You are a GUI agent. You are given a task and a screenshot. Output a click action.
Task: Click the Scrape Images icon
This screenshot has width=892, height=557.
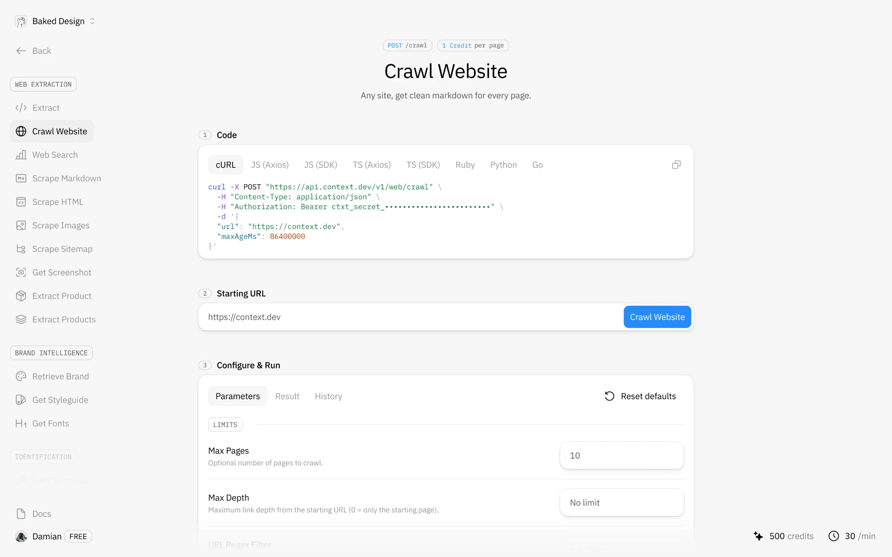(x=21, y=225)
